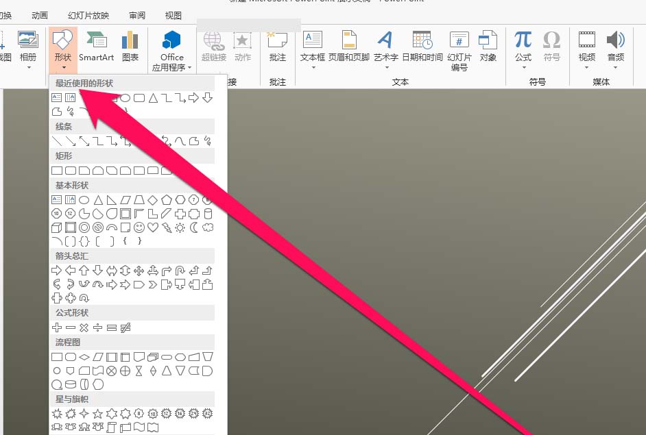
Task: Choose the 4-point star shape
Action: 84,414
